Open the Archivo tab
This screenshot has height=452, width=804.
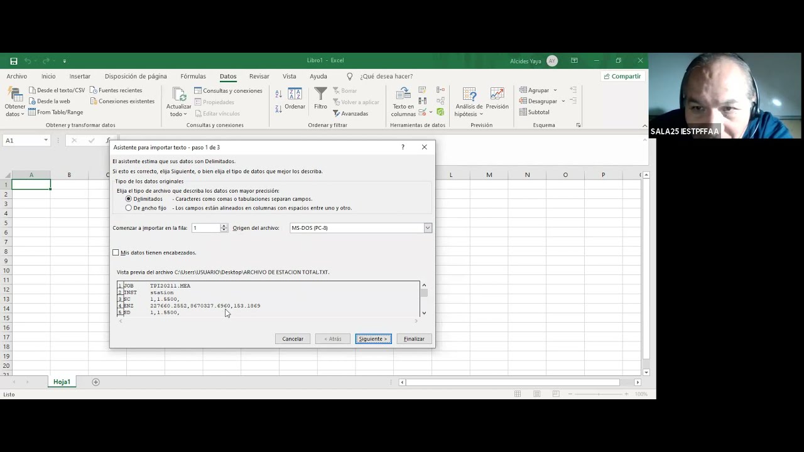(17, 77)
